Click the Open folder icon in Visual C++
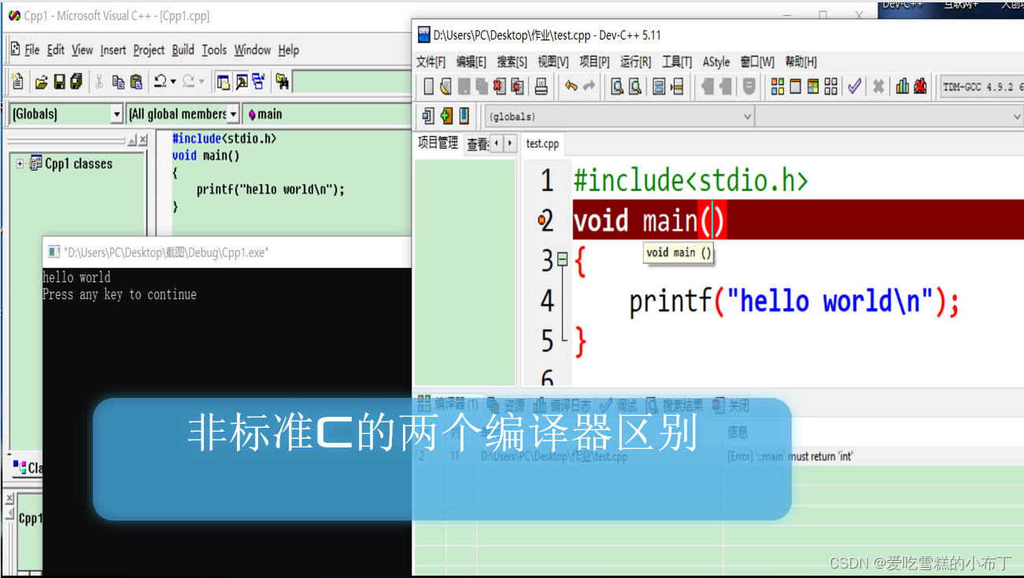 click(x=41, y=82)
